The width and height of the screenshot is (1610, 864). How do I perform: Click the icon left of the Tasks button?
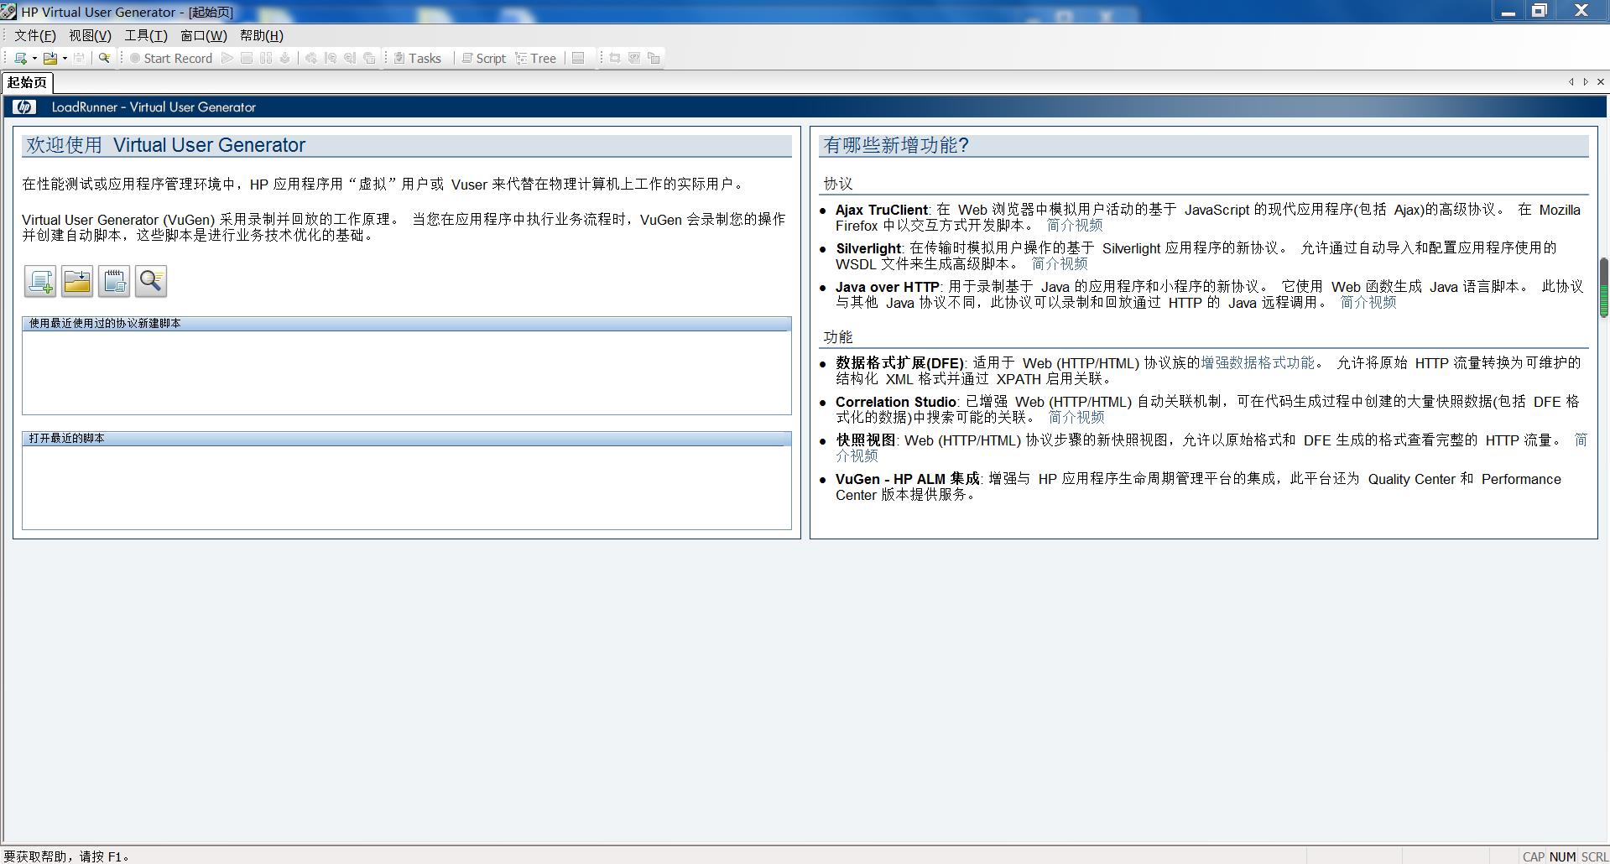[x=369, y=58]
